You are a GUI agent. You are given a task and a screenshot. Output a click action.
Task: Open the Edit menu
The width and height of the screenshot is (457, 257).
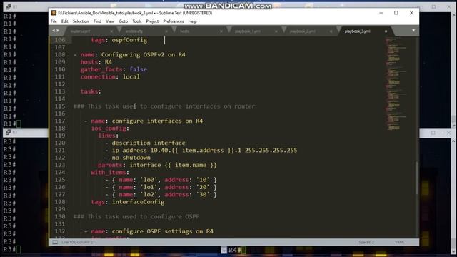(64, 21)
